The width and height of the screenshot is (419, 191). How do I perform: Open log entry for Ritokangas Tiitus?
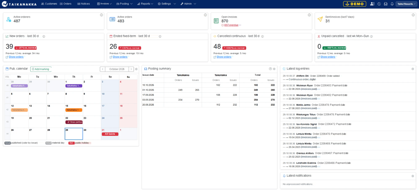[348, 116]
